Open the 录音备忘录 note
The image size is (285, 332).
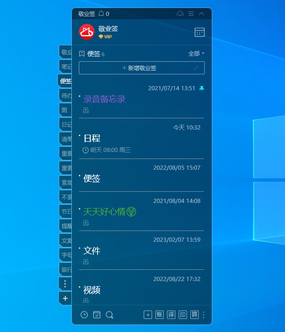pos(104,99)
